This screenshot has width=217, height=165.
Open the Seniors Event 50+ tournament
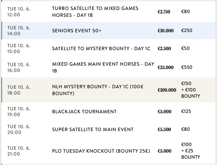(x=77, y=30)
